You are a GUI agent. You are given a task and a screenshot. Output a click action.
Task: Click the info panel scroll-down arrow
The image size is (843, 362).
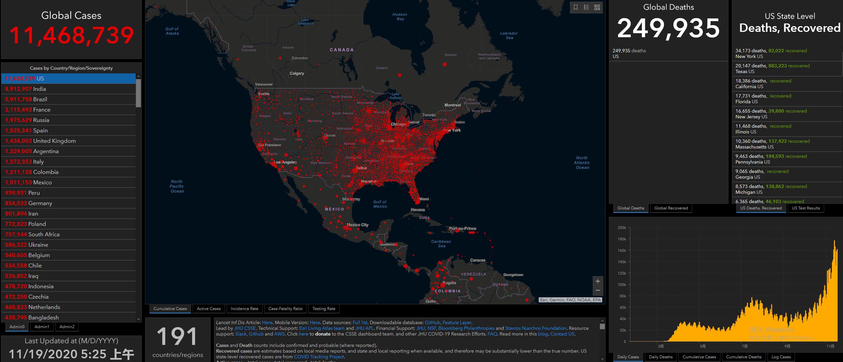(x=602, y=359)
